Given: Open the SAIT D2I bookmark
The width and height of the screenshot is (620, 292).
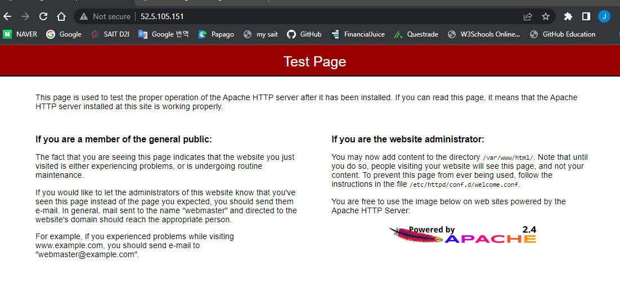Looking at the screenshot, I should tap(110, 34).
